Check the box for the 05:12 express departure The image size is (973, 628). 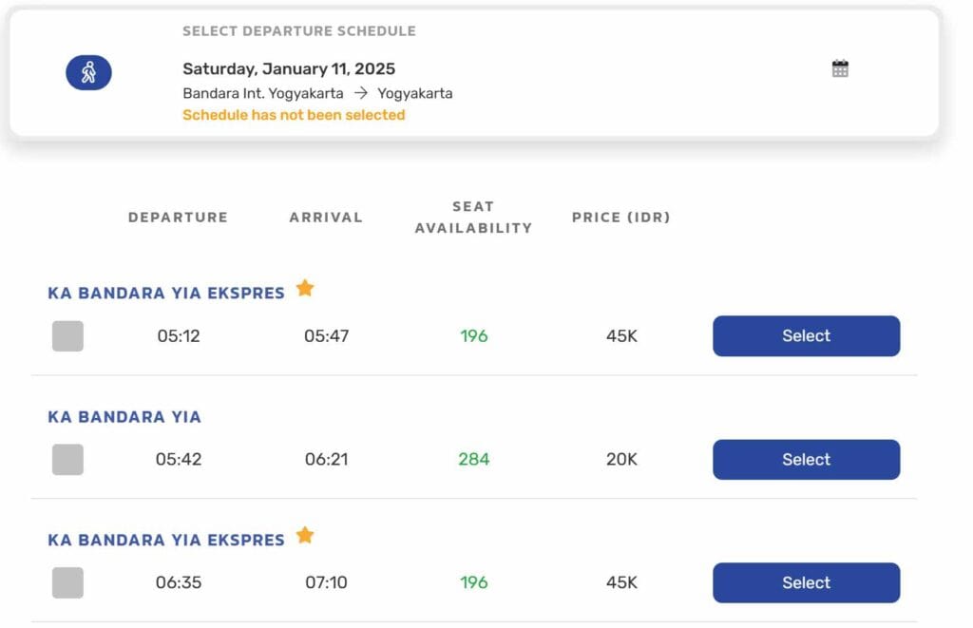(67, 335)
